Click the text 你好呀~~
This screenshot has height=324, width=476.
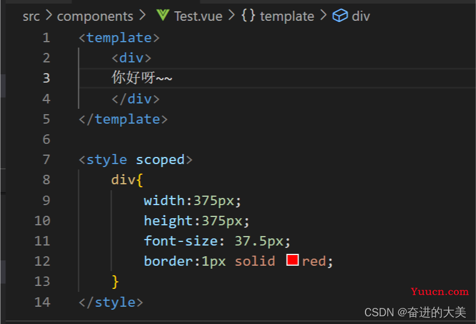[142, 77]
